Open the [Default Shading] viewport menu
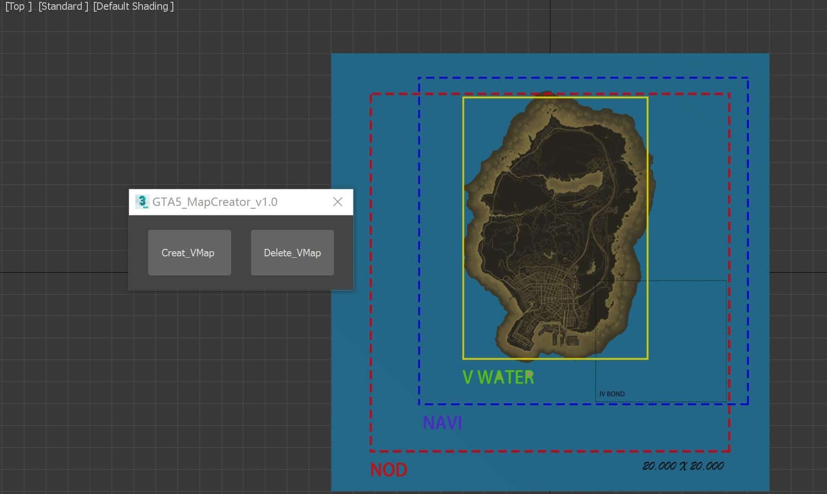Image resolution: width=827 pixels, height=494 pixels. [x=134, y=7]
